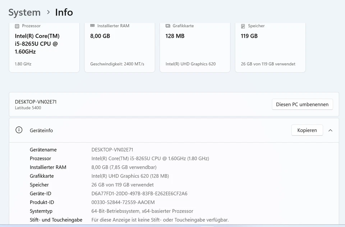
Task: Click the Systemtyp value 64-Bit-Betriebssystem
Action: pyautogui.click(x=142, y=211)
